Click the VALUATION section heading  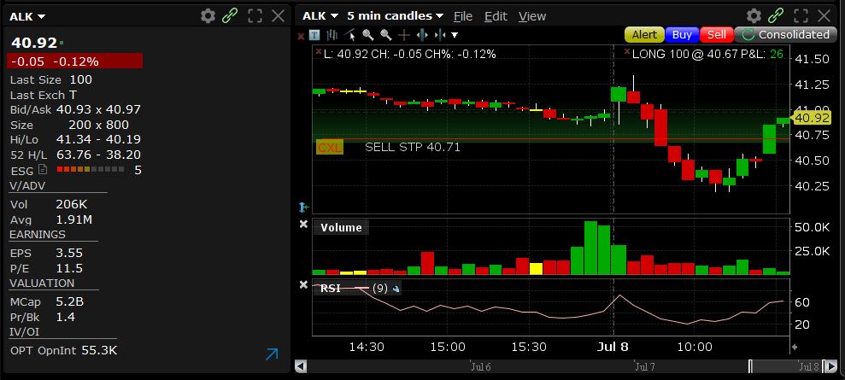tap(42, 284)
